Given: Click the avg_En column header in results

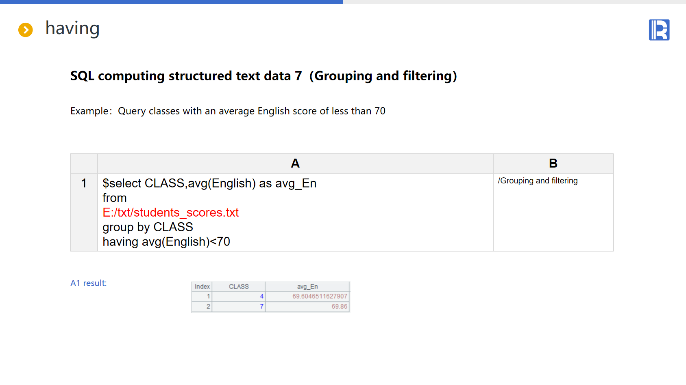Looking at the screenshot, I should pos(307,286).
